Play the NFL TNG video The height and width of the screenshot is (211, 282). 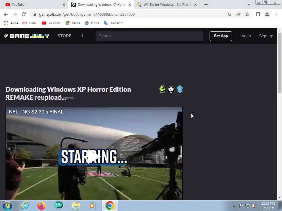coord(94,157)
